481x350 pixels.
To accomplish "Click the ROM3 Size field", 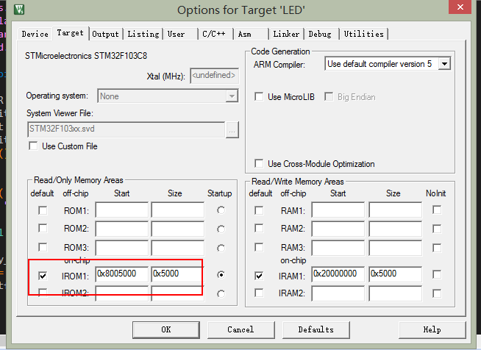I will pos(177,248).
